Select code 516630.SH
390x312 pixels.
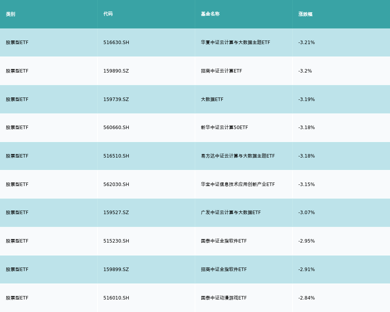pos(116,43)
